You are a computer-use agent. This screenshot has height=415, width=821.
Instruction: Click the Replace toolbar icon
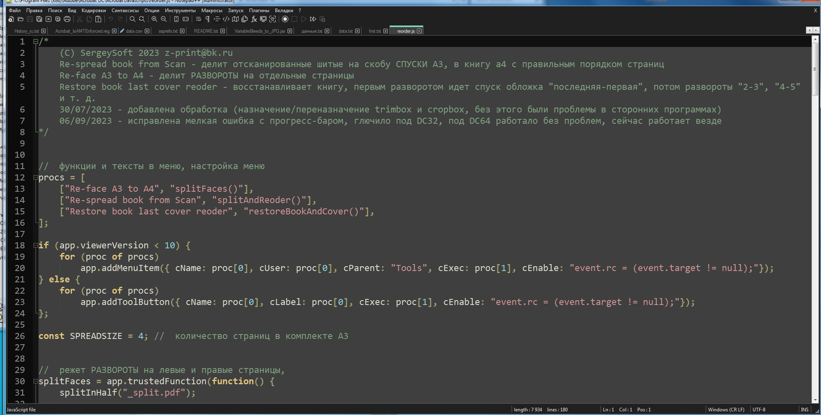[x=142, y=19]
